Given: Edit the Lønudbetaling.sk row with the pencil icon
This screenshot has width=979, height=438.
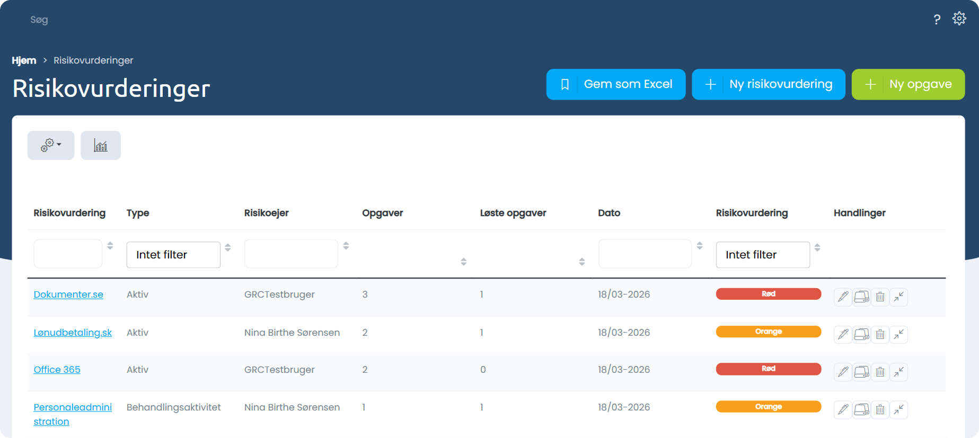Looking at the screenshot, I should point(843,334).
